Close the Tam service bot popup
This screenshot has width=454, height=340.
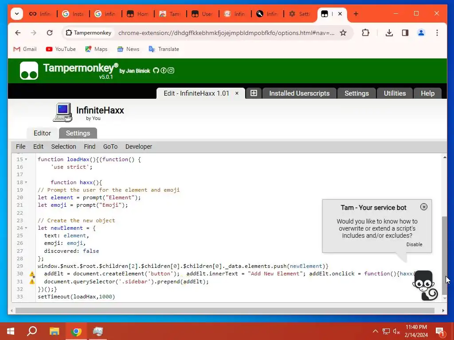click(423, 207)
